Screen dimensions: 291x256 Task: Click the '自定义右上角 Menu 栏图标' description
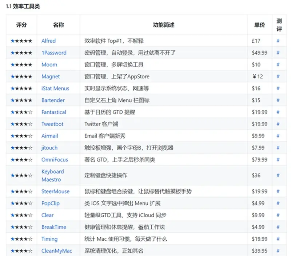coord(117,100)
